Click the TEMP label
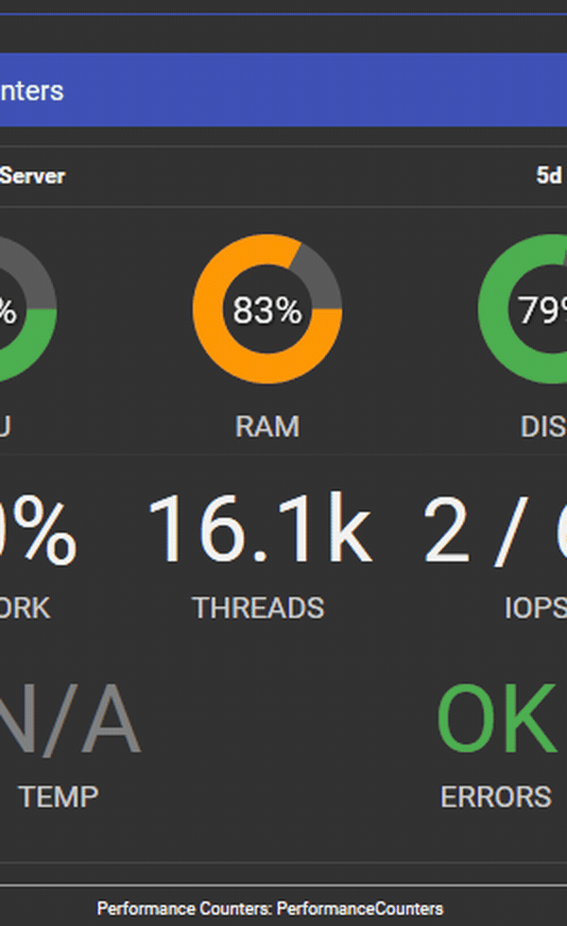Screen dimensions: 567x926 pyautogui.click(x=58, y=797)
